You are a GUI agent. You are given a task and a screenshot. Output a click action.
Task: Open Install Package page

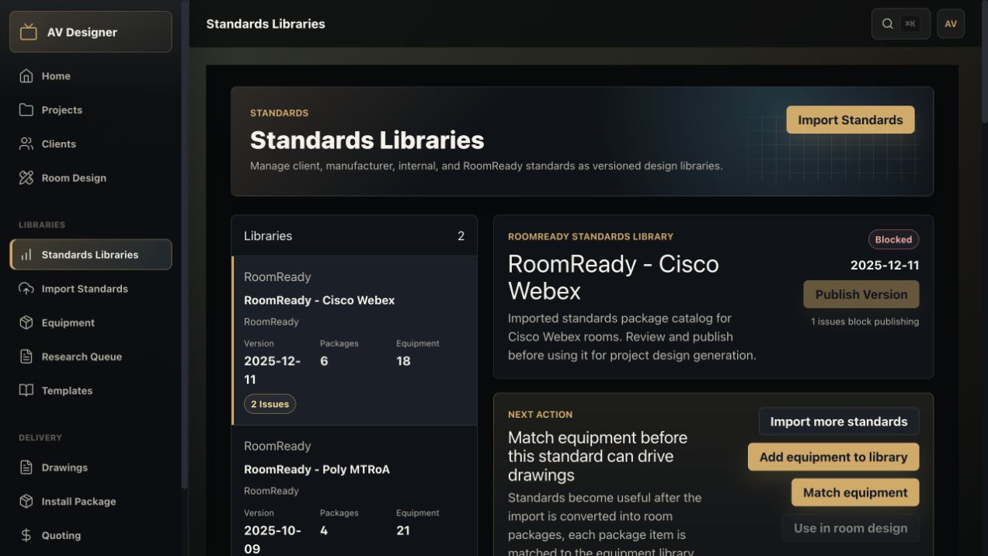[x=91, y=502]
